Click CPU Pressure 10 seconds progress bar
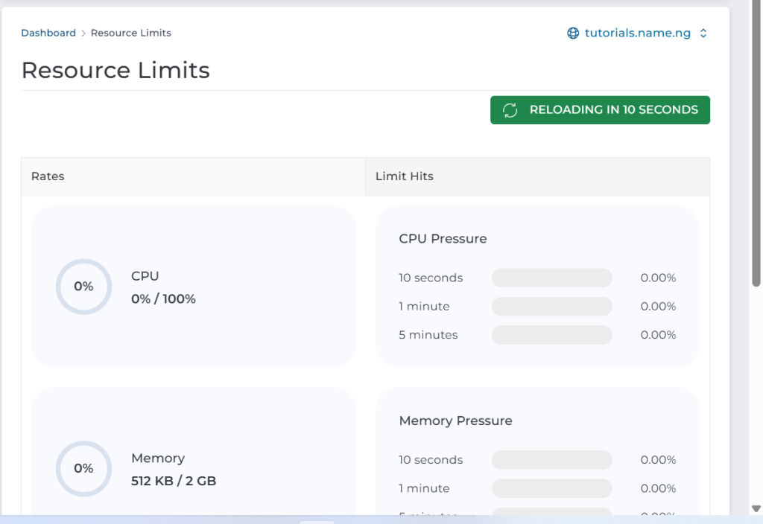 [x=551, y=278]
